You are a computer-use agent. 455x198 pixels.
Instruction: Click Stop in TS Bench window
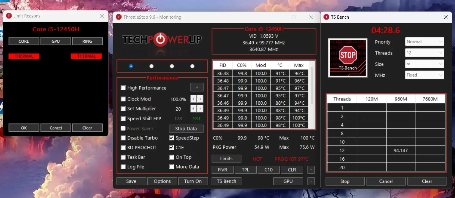click(x=345, y=181)
